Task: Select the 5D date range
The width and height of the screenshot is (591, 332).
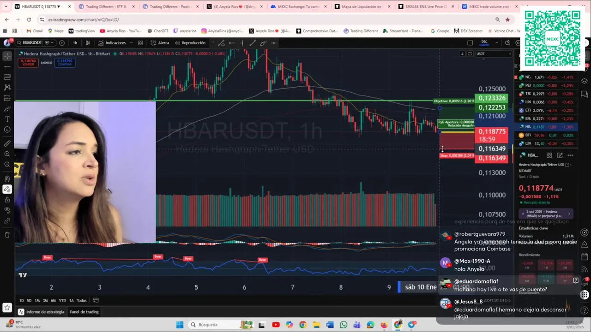Action: click(29, 301)
